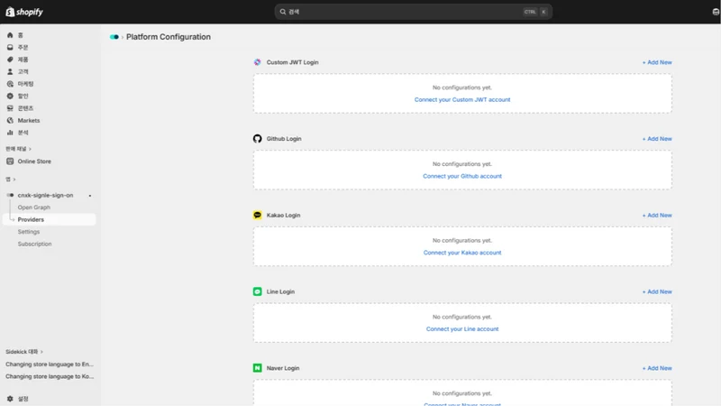Click the Github Login octocat icon
This screenshot has width=721, height=406.
258,139
